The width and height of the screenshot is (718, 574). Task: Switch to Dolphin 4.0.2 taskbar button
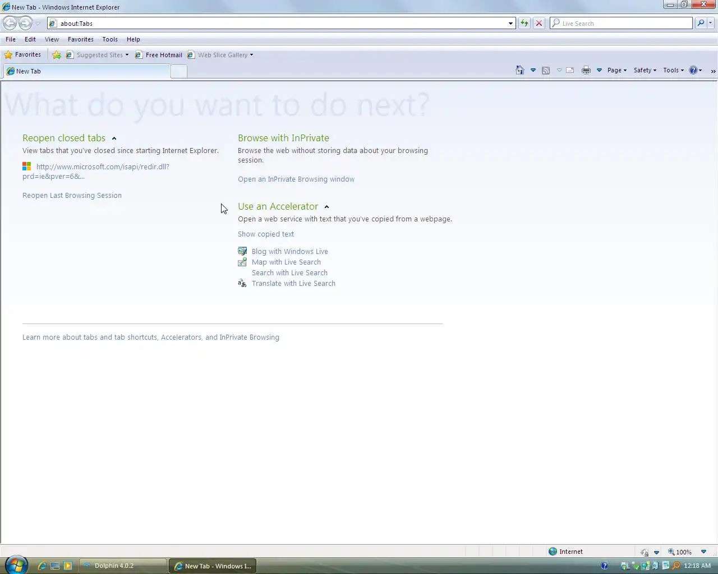[x=123, y=566]
